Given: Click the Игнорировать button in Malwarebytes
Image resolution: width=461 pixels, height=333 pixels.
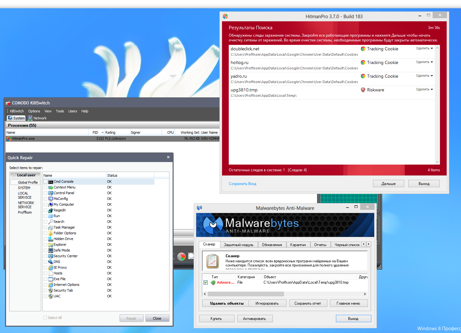Looking at the screenshot, I should 267,303.
